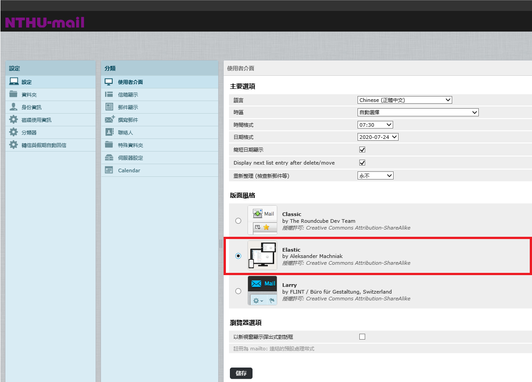Click the calendar icon beside Calendar
Screen dimensions: 532x382
tap(109, 170)
